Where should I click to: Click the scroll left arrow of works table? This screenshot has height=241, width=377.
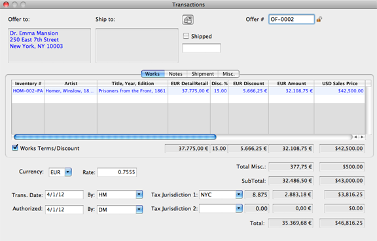pos(355,137)
